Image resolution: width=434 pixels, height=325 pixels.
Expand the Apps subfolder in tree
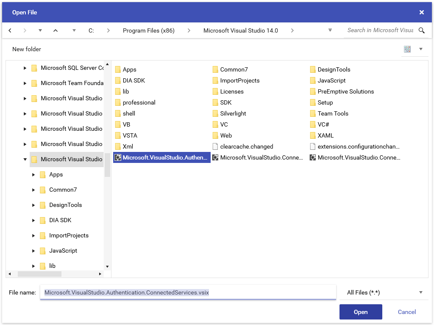(x=33, y=175)
